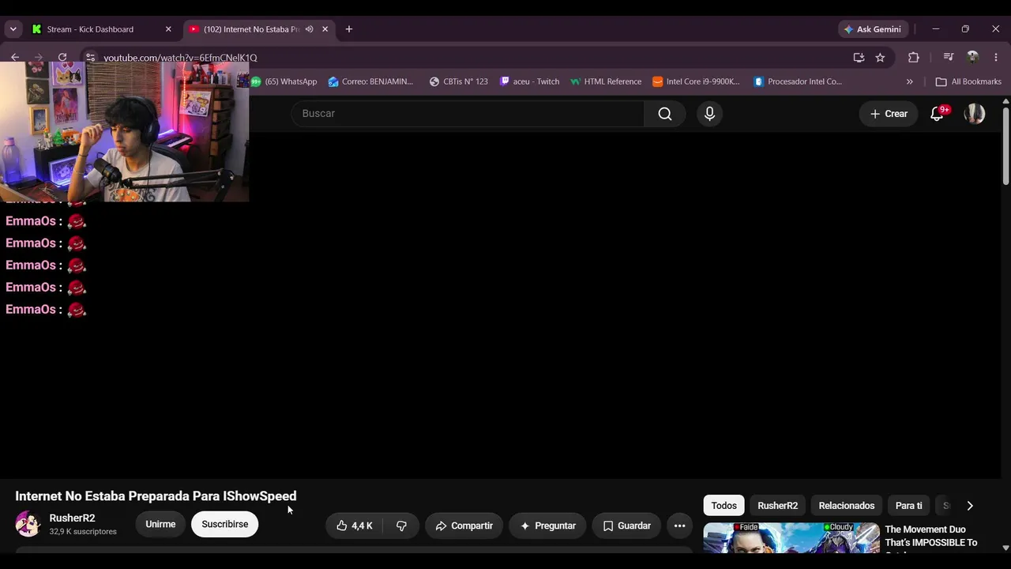This screenshot has width=1011, height=569.
Task: Go back to the previous page
Action: pyautogui.click(x=15, y=57)
